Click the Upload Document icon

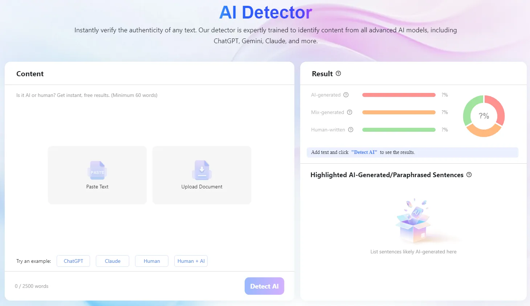pos(201,171)
